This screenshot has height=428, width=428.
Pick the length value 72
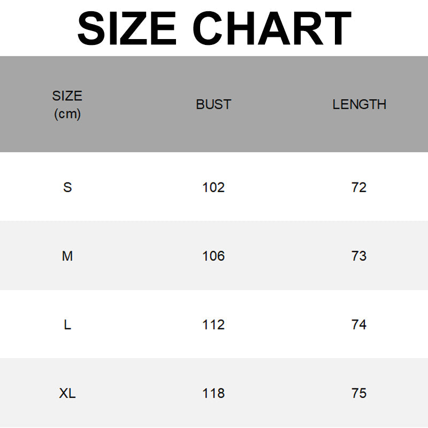[x=359, y=187]
